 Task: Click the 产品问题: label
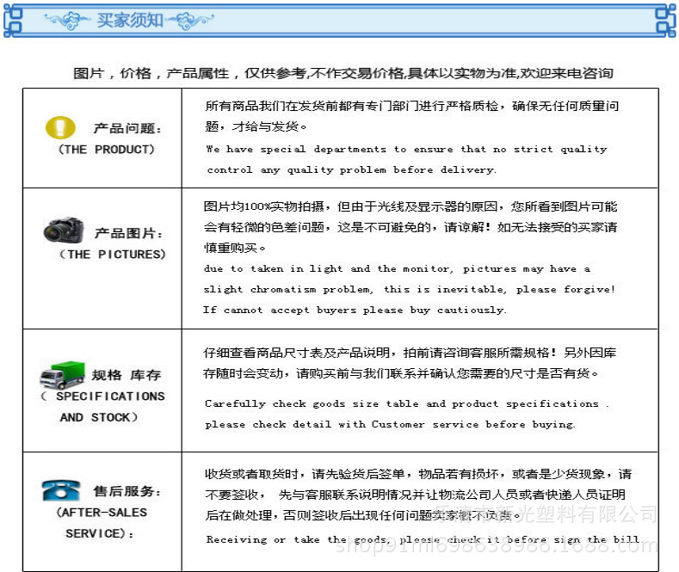click(127, 128)
